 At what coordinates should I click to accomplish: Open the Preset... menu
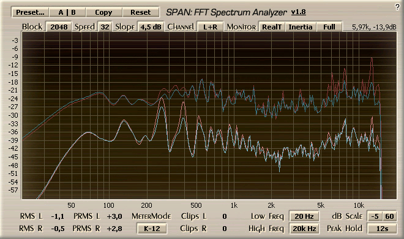pos(30,12)
